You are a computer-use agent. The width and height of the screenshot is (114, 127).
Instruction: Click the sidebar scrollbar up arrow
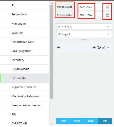[52, 3]
